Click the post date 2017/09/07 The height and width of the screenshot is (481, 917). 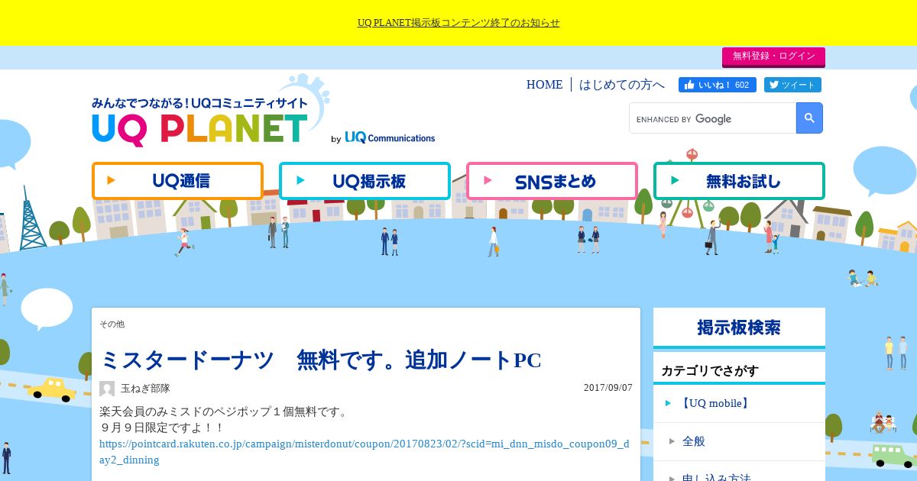[x=608, y=388]
